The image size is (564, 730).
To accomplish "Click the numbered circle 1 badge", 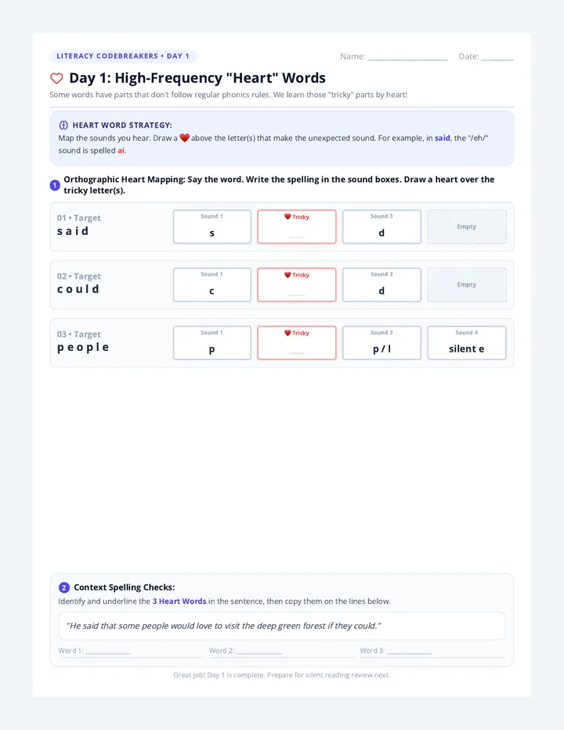I will pos(55,186).
